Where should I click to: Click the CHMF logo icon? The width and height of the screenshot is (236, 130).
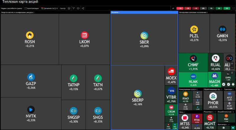click(193, 59)
